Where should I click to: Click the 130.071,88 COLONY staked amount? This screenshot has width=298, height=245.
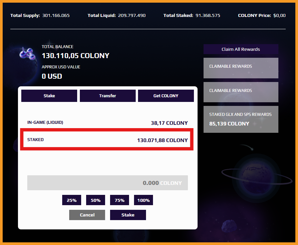pos(163,140)
